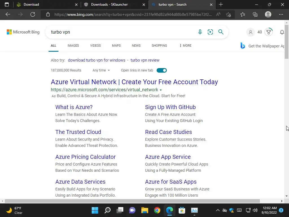Open Microsoft Rewards trophy icon
Image resolution: width=289 pixels, height=217 pixels.
pos(269,32)
